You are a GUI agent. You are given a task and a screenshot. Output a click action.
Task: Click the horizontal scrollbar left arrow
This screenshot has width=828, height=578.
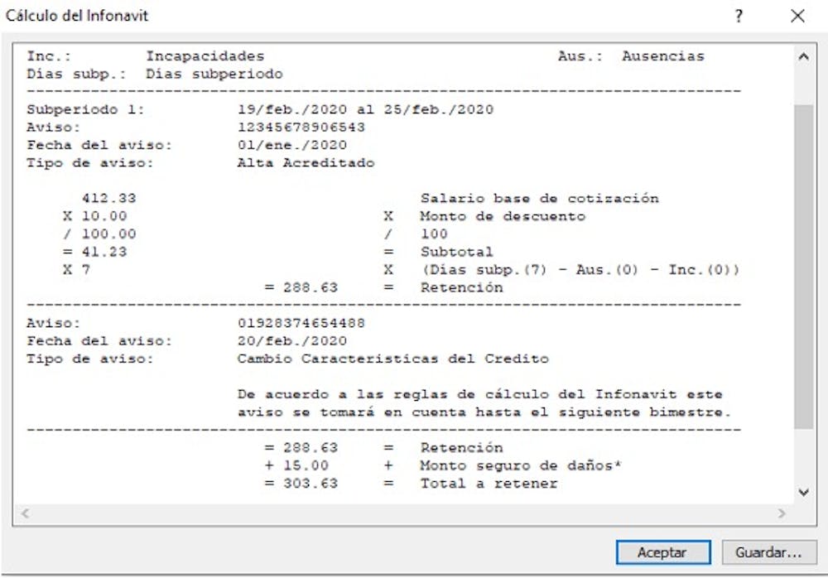tap(25, 513)
